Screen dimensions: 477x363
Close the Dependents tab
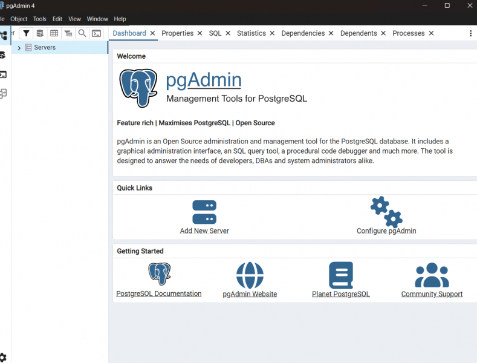pyautogui.click(x=383, y=33)
